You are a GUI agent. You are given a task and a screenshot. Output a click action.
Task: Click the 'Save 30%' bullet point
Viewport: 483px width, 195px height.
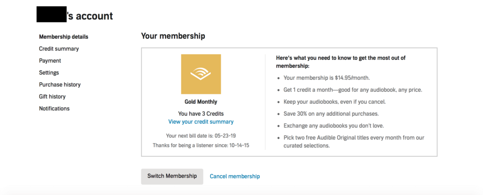pyautogui.click(x=330, y=113)
